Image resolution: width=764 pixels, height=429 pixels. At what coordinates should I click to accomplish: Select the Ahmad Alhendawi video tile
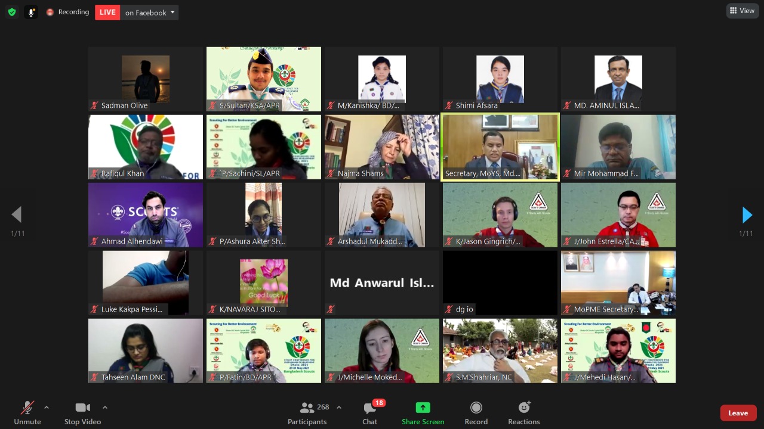146,214
